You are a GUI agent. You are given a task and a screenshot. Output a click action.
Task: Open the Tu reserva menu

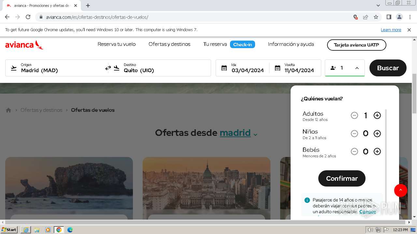215,44
